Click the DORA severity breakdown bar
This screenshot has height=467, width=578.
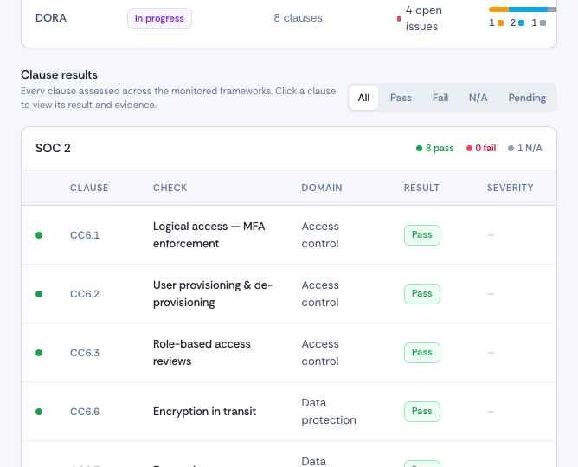point(523,10)
